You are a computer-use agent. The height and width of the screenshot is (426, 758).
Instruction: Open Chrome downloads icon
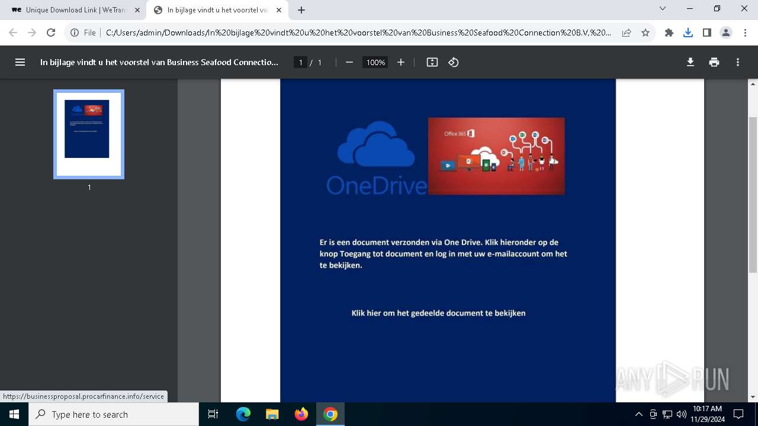[688, 33]
